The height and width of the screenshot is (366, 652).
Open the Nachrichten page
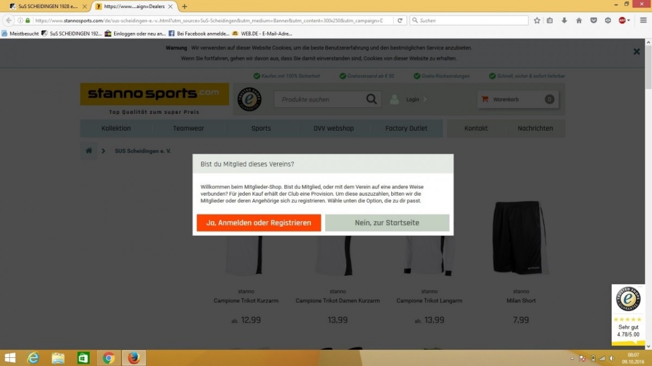click(535, 129)
